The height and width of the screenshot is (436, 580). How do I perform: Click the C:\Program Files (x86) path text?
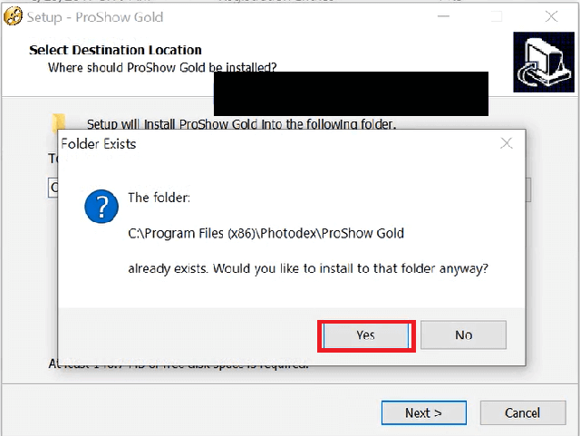click(266, 233)
